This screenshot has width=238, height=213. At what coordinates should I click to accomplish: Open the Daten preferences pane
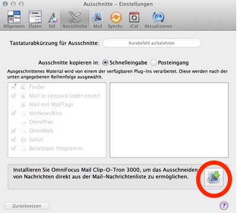tap(35, 19)
